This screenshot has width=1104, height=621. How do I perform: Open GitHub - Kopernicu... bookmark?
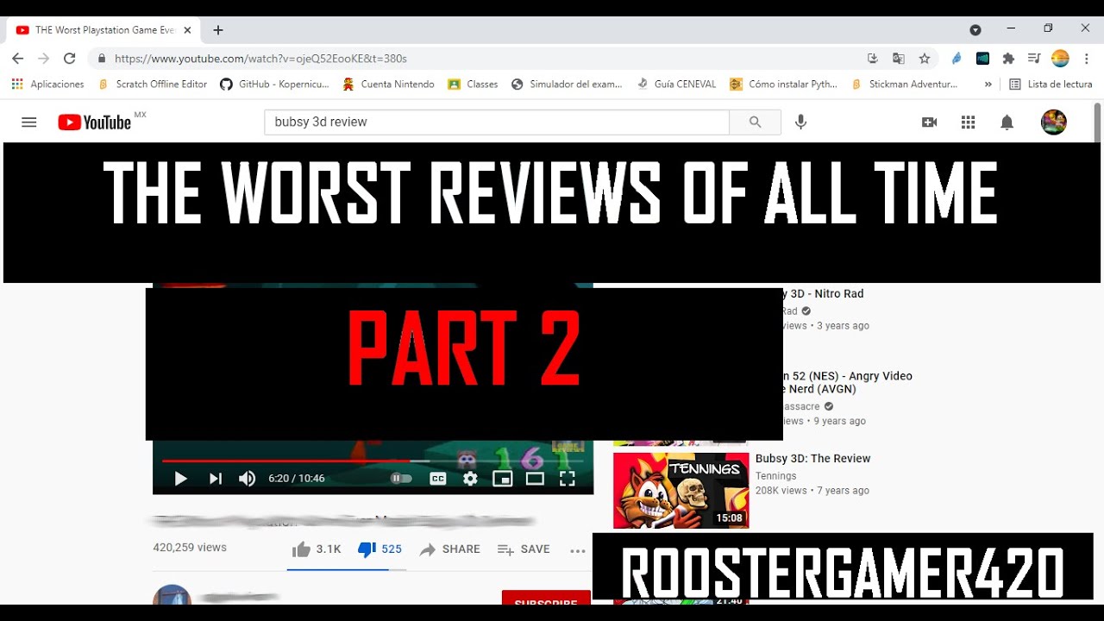[x=275, y=85]
